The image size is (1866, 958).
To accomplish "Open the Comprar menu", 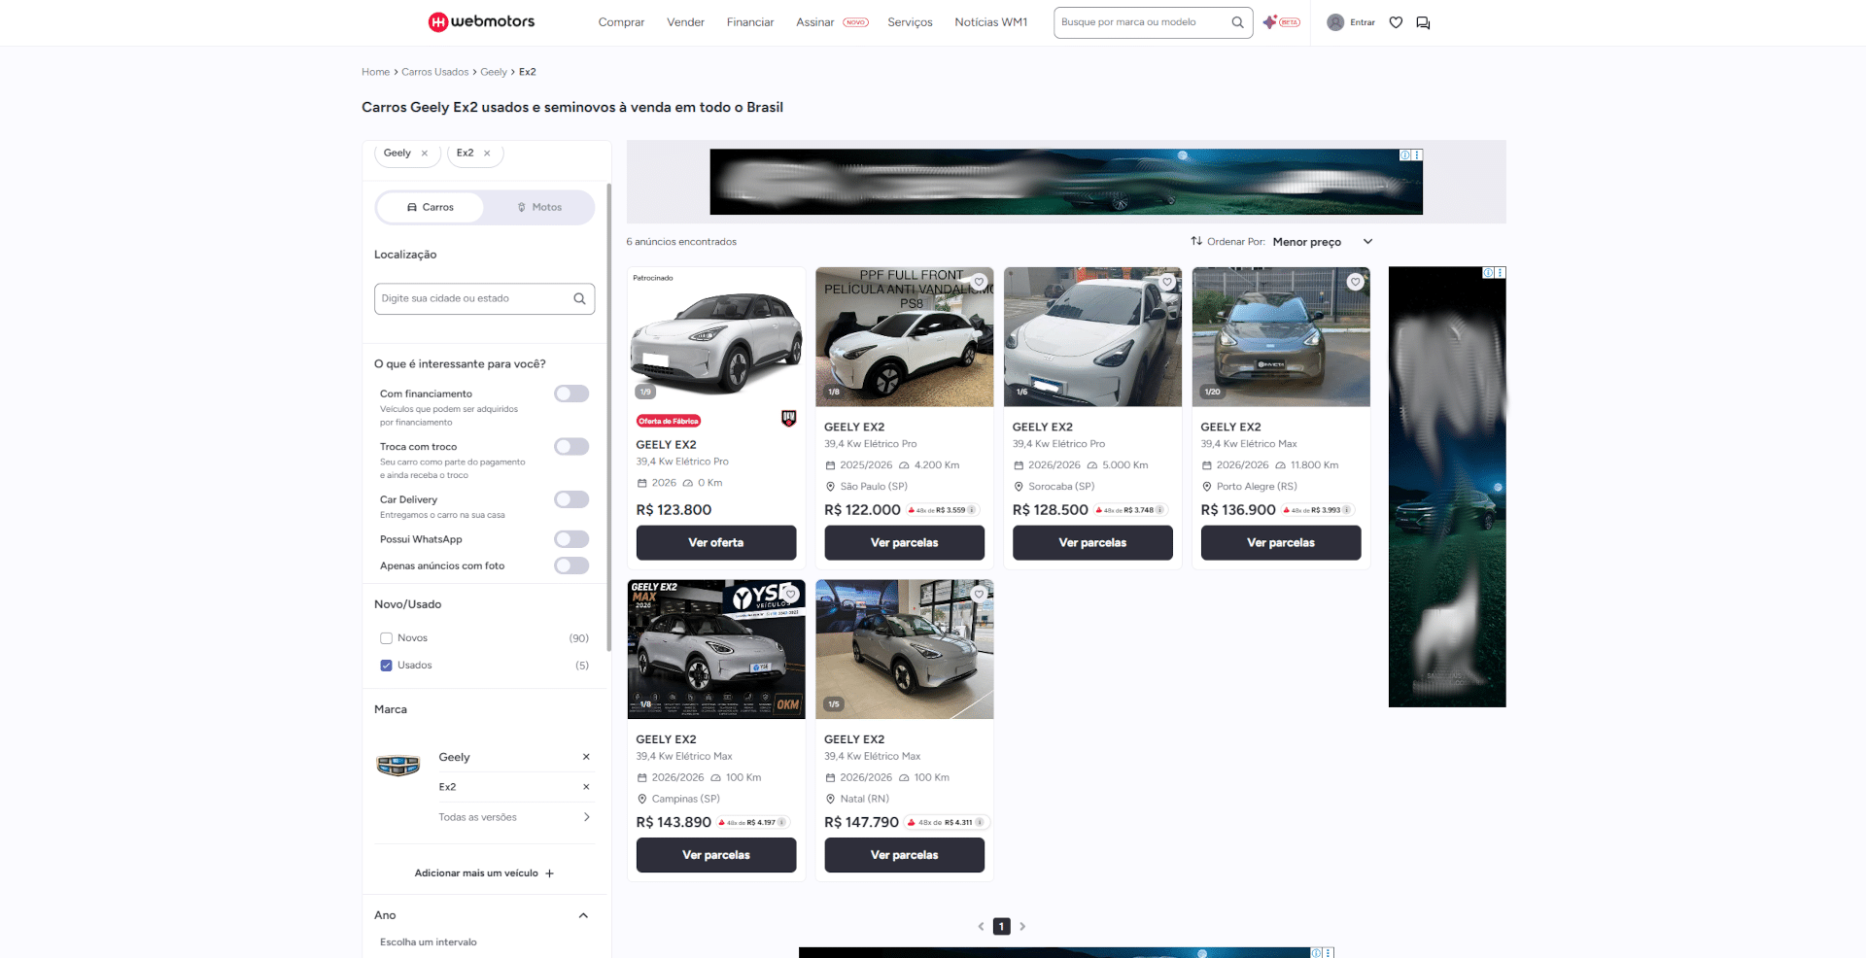I will click(621, 22).
